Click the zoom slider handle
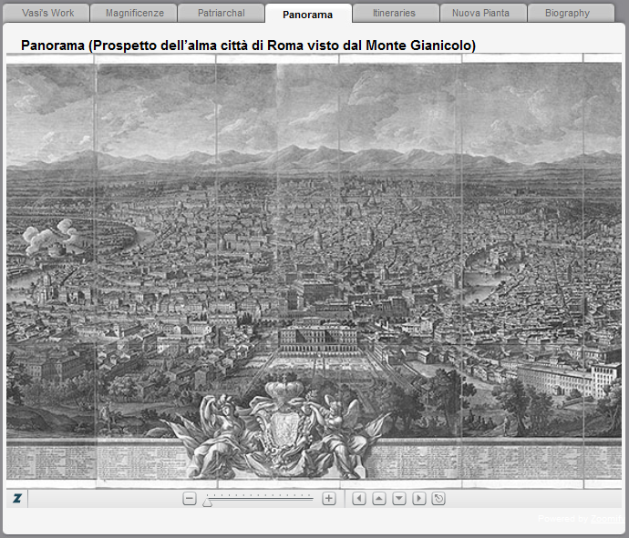 (x=207, y=502)
